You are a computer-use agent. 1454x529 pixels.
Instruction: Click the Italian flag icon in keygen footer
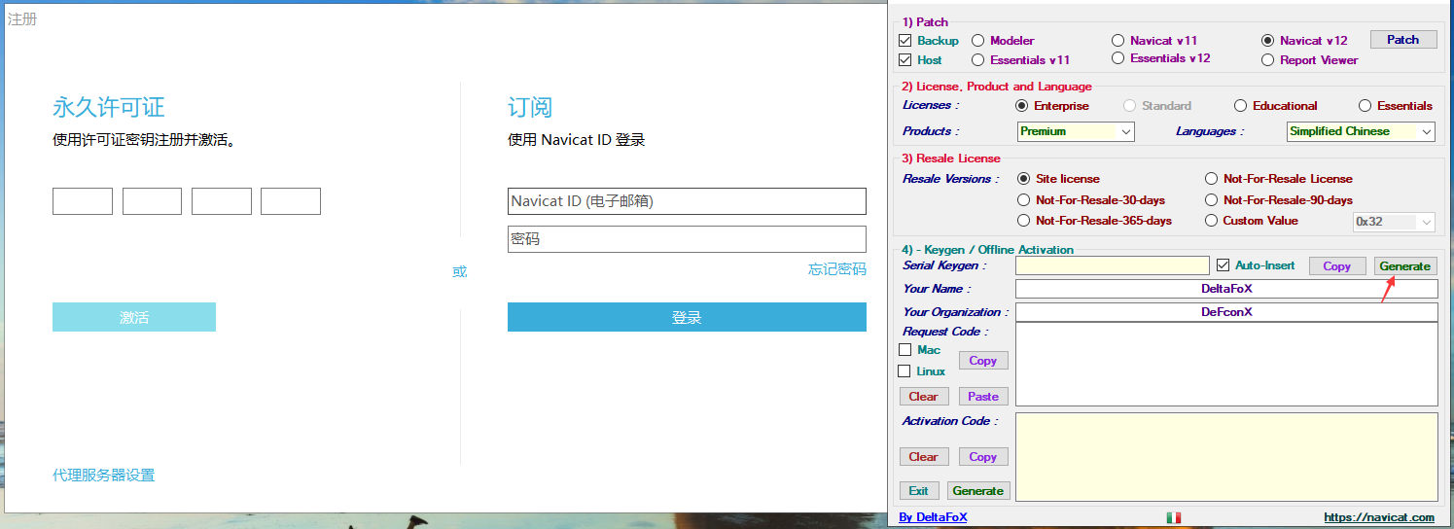(1173, 517)
